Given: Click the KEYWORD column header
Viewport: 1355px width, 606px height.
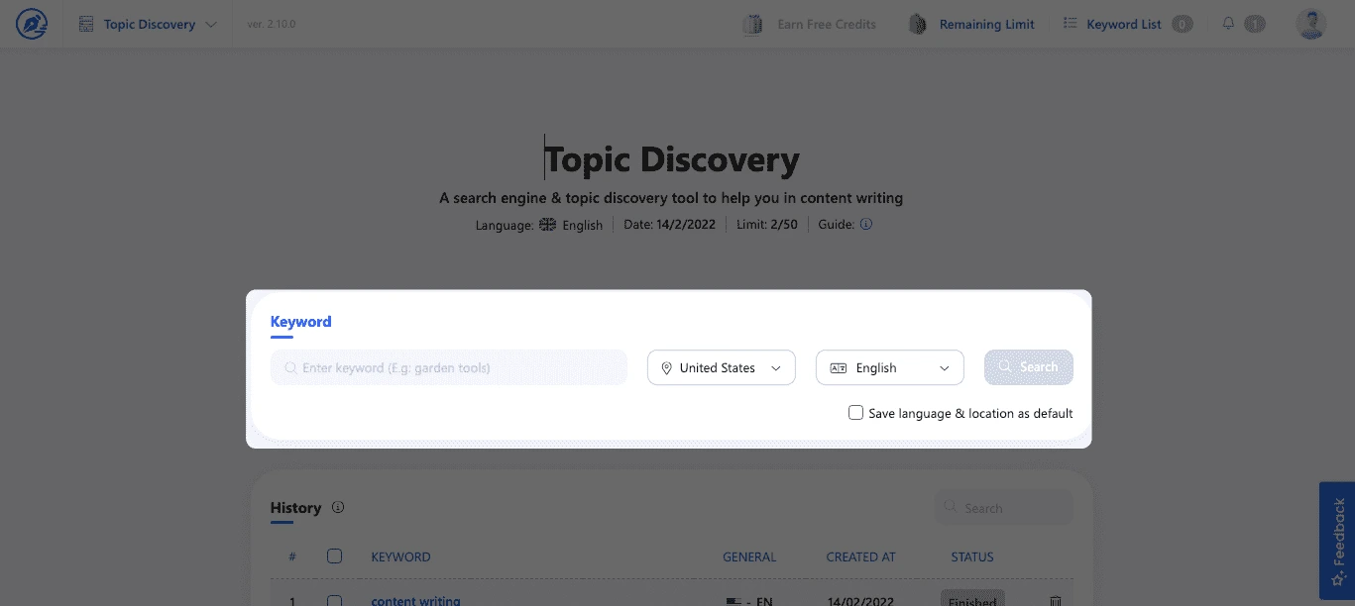Looking at the screenshot, I should point(400,556).
